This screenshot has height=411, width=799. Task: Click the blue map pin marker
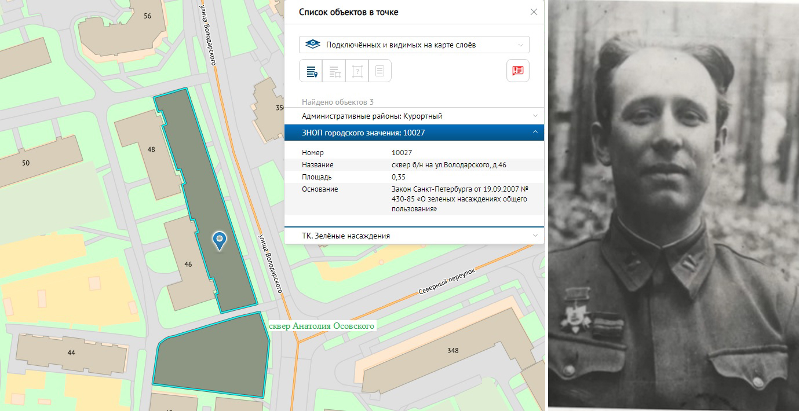pos(219,240)
